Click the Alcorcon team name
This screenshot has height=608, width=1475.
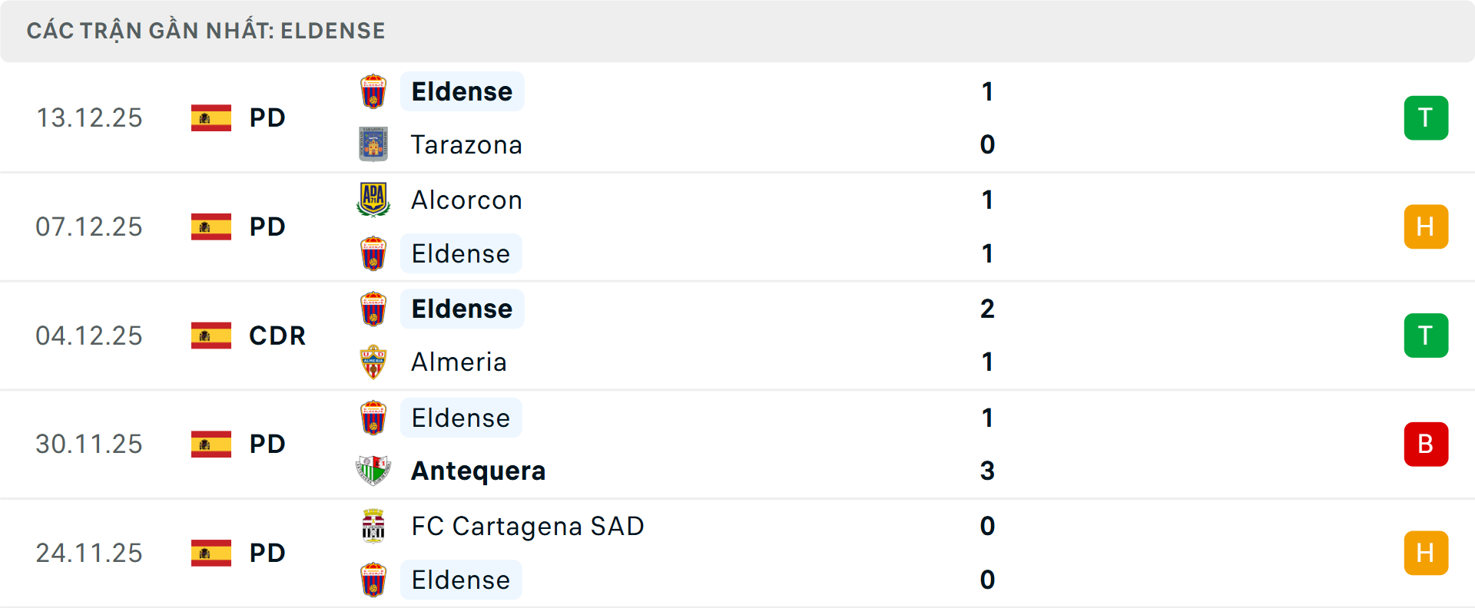pos(466,200)
